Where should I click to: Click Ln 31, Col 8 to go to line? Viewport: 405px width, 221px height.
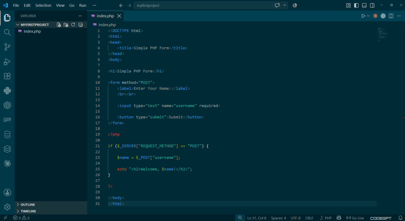point(257,218)
